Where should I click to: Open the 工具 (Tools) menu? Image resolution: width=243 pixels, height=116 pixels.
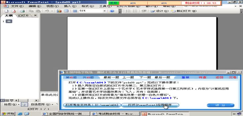(105, 6)
